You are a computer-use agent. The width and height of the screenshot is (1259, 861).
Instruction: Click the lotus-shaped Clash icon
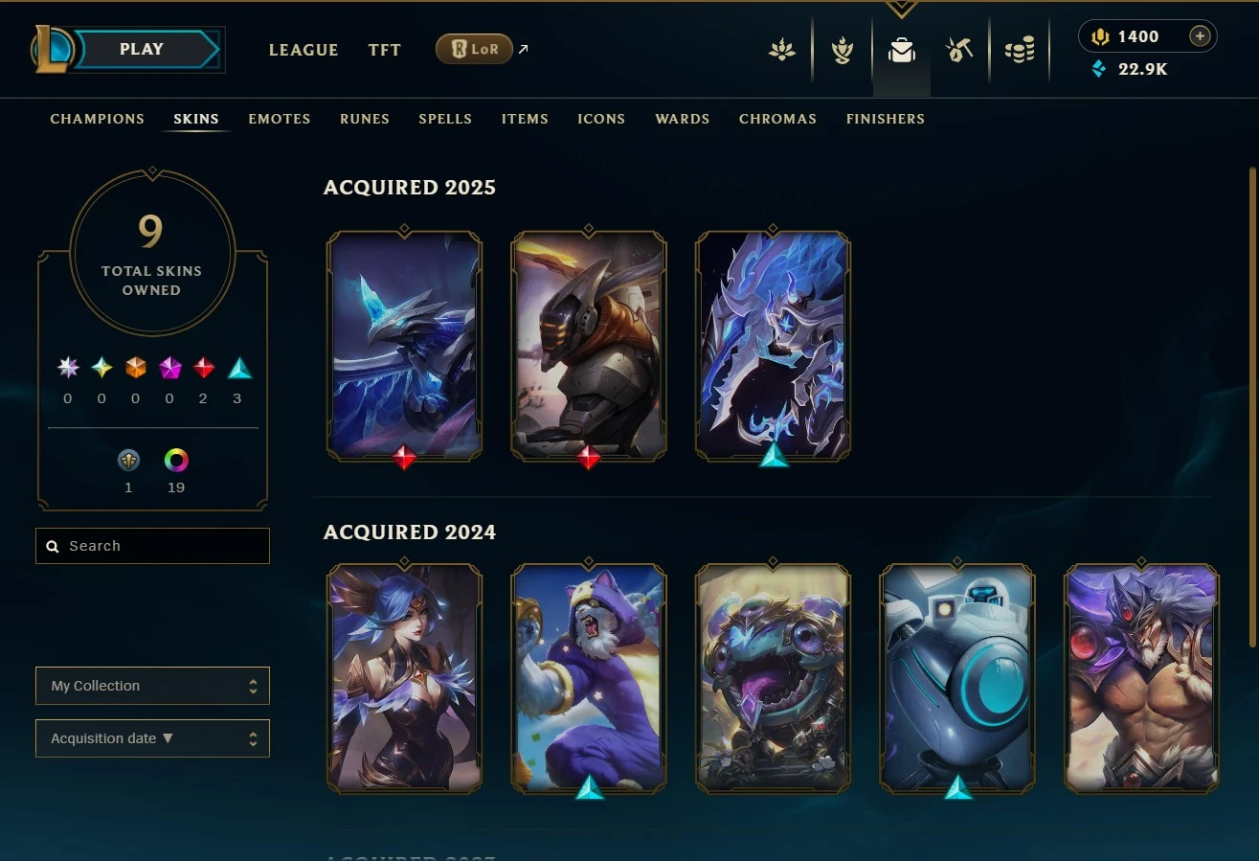click(x=782, y=50)
